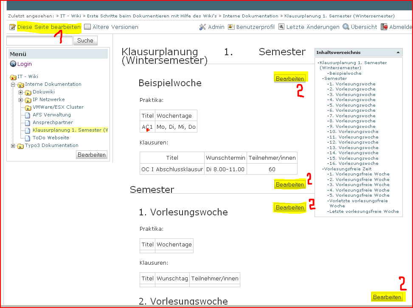Image resolution: width=413 pixels, height=308 pixels.
Task: Expand the Typo3 Dokumentation folder
Action: coord(13,146)
